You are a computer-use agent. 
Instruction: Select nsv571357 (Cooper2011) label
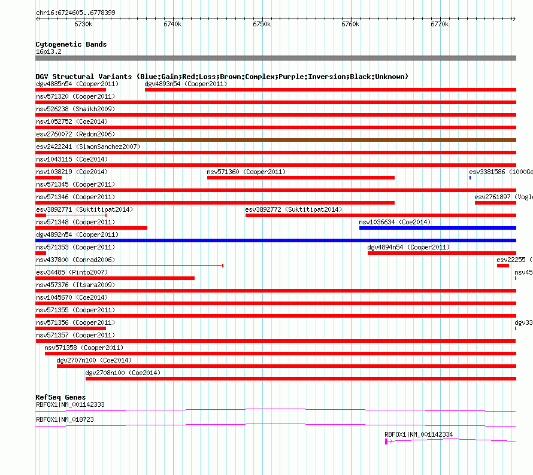[x=75, y=335]
